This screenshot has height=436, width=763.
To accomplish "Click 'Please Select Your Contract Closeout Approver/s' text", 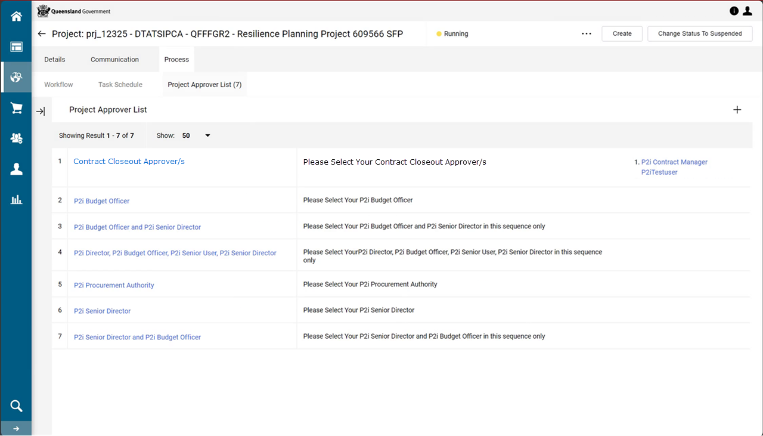I will pos(395,162).
